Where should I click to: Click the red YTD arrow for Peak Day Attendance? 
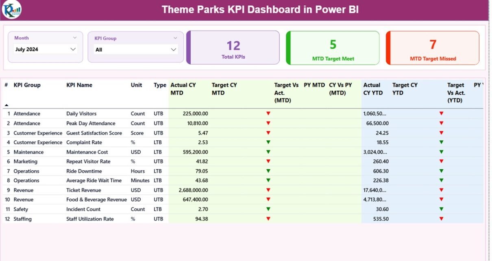click(441, 123)
